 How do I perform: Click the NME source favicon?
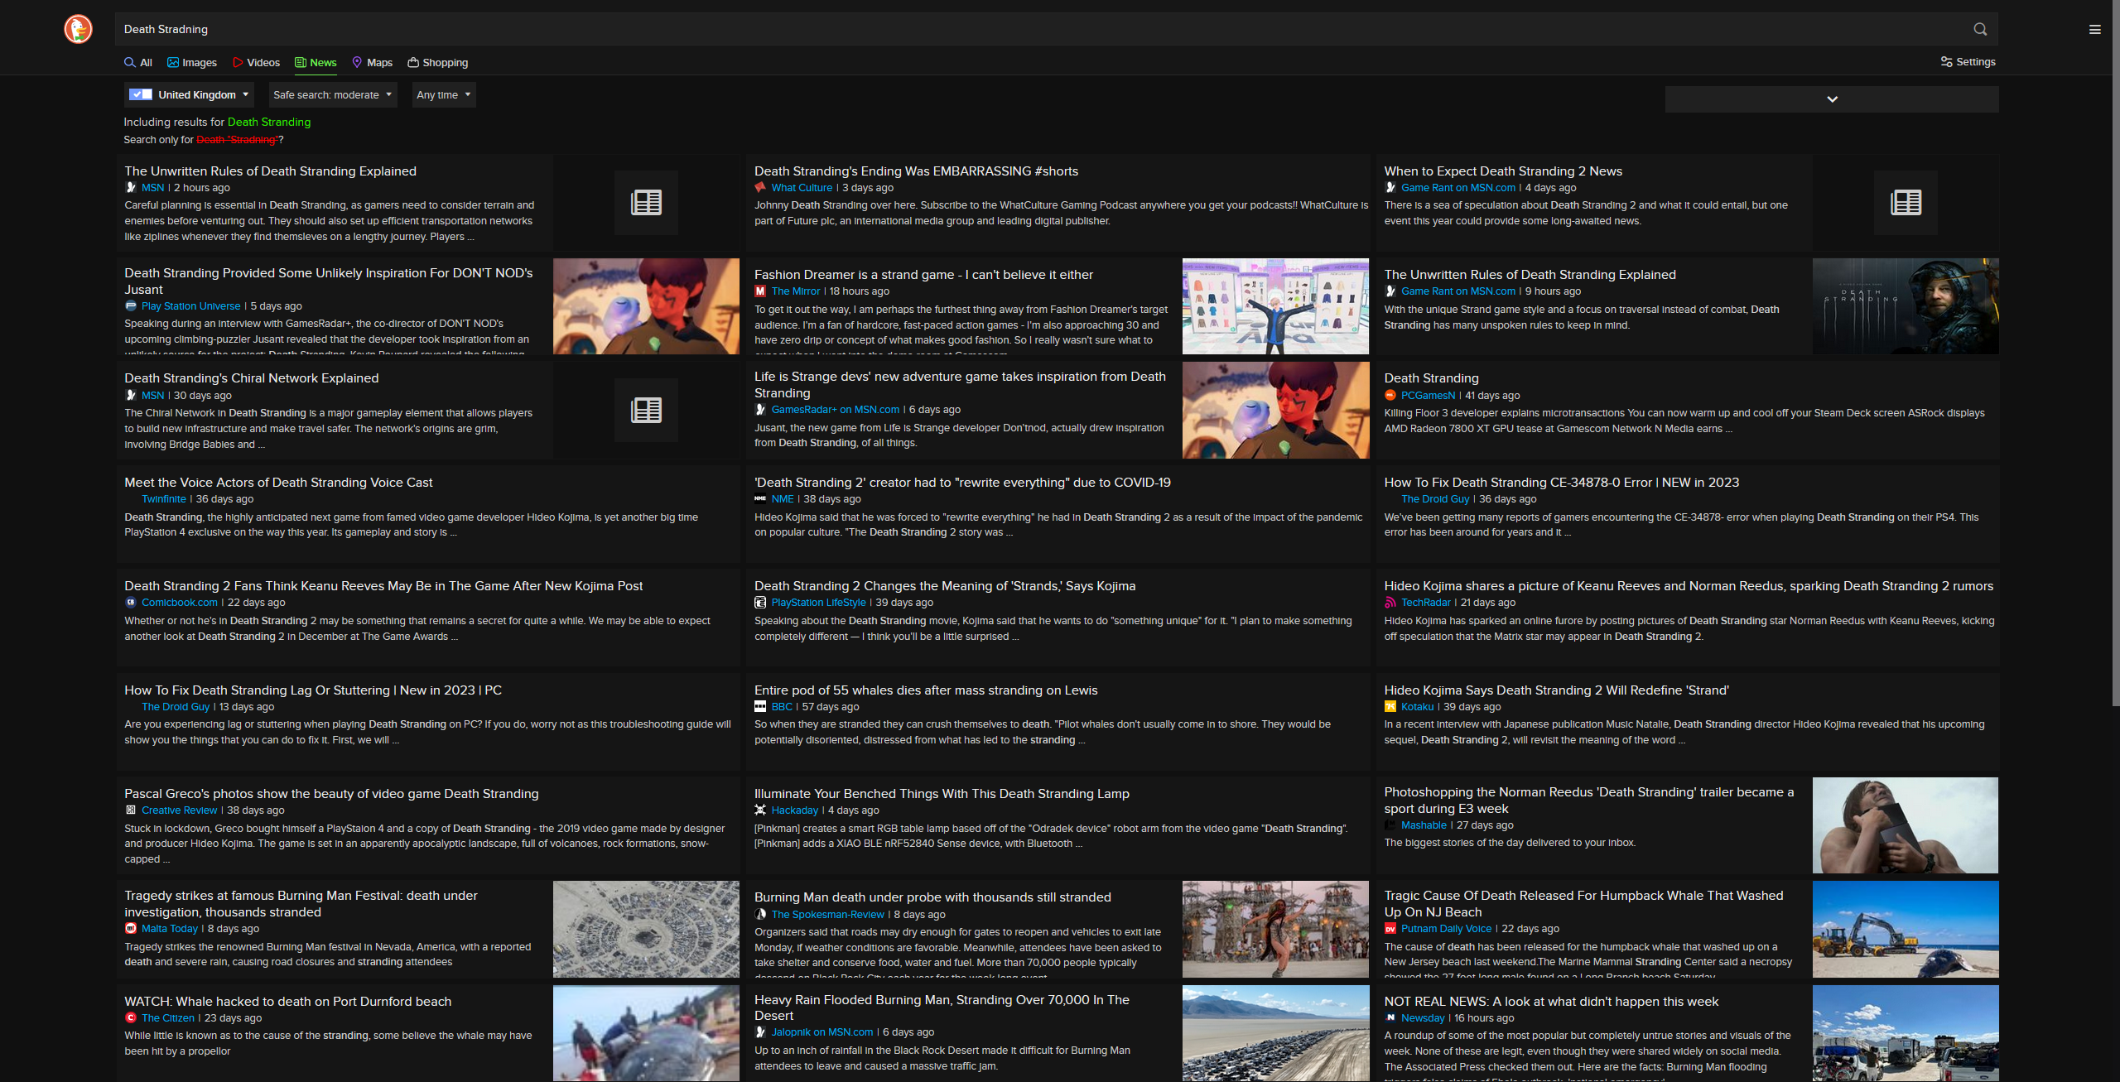tap(759, 498)
